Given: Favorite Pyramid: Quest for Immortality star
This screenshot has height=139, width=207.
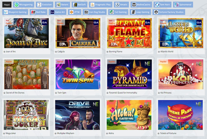Looking at the screenshot, I should coord(108,93).
